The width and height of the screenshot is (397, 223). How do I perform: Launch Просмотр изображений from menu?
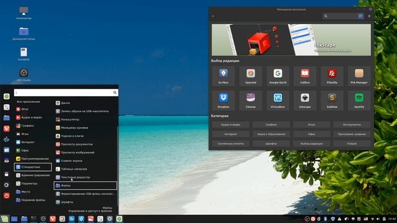point(86,152)
